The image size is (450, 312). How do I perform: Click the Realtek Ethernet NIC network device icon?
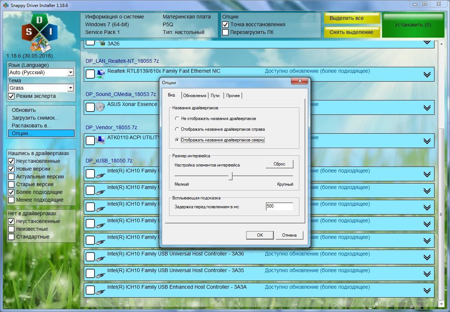point(100,74)
